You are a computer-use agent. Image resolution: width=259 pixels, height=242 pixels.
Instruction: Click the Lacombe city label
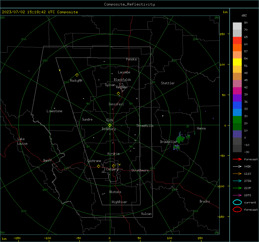tap(124, 72)
